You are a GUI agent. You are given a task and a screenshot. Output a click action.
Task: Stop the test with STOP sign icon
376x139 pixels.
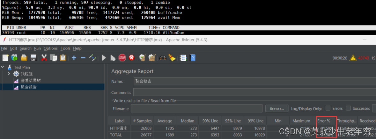coord(122,58)
